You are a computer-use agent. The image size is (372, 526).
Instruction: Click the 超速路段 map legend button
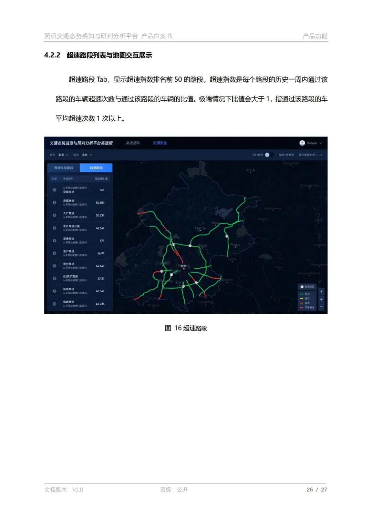[x=307, y=287]
